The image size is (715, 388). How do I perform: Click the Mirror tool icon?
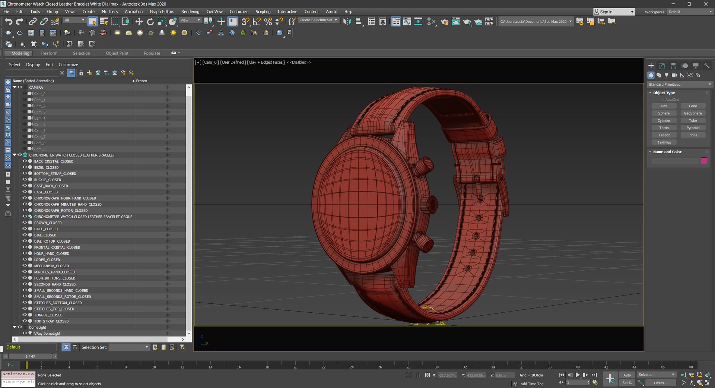(347, 22)
